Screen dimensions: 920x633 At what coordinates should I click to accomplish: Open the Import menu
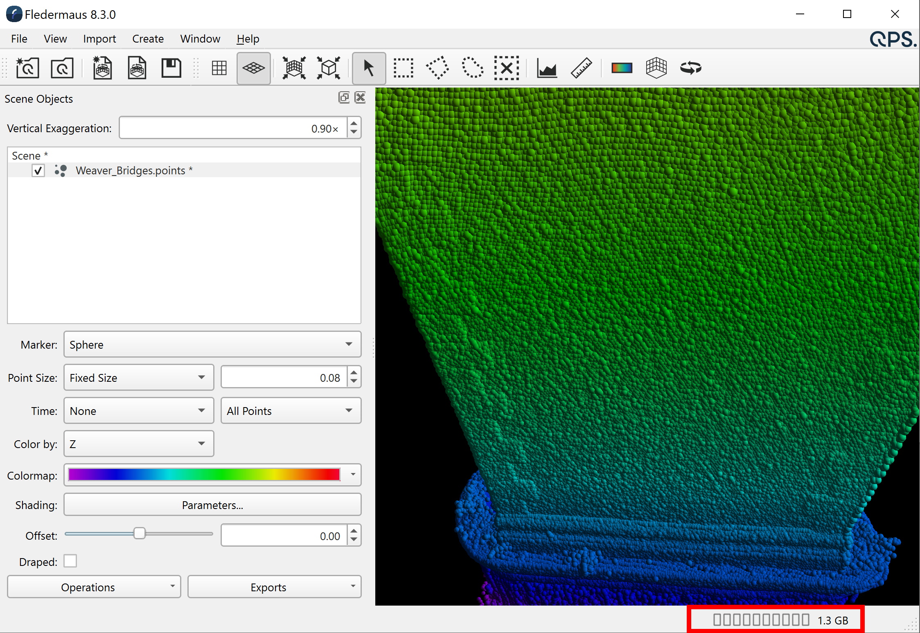pyautogui.click(x=99, y=39)
